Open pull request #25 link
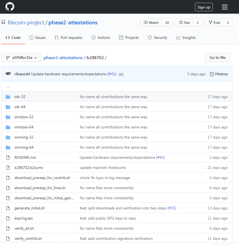This screenshot has height=245, width=239. [172, 208]
